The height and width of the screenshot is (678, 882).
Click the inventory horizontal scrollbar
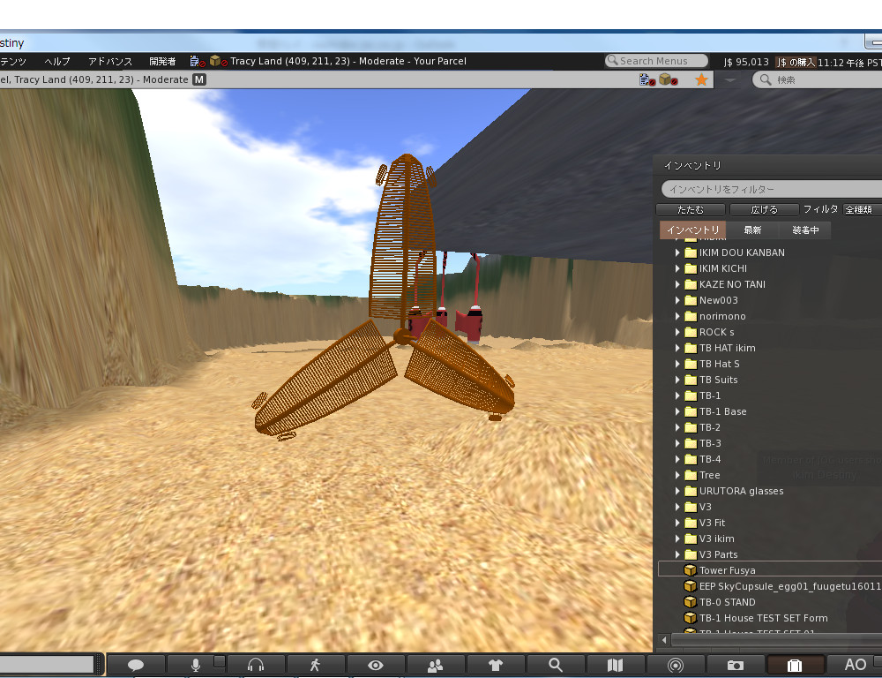pyautogui.click(x=776, y=640)
